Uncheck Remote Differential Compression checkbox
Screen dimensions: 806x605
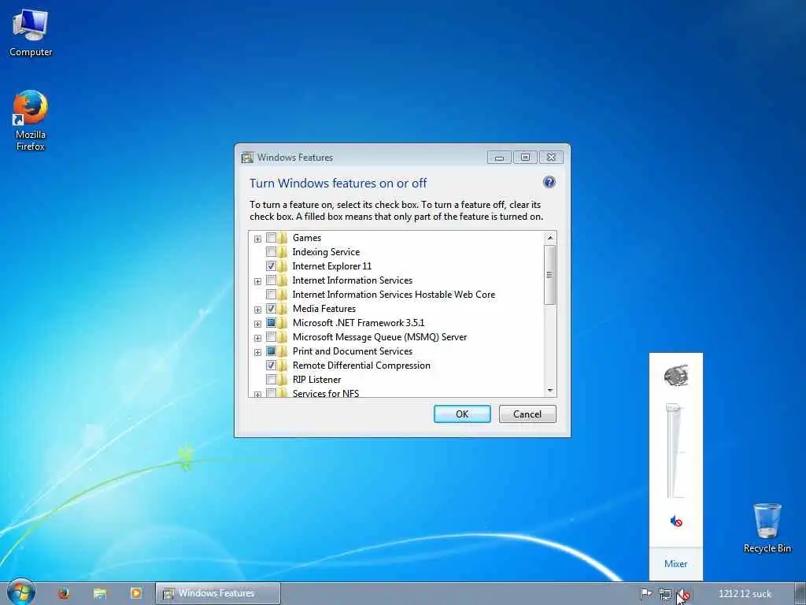pyautogui.click(x=271, y=366)
